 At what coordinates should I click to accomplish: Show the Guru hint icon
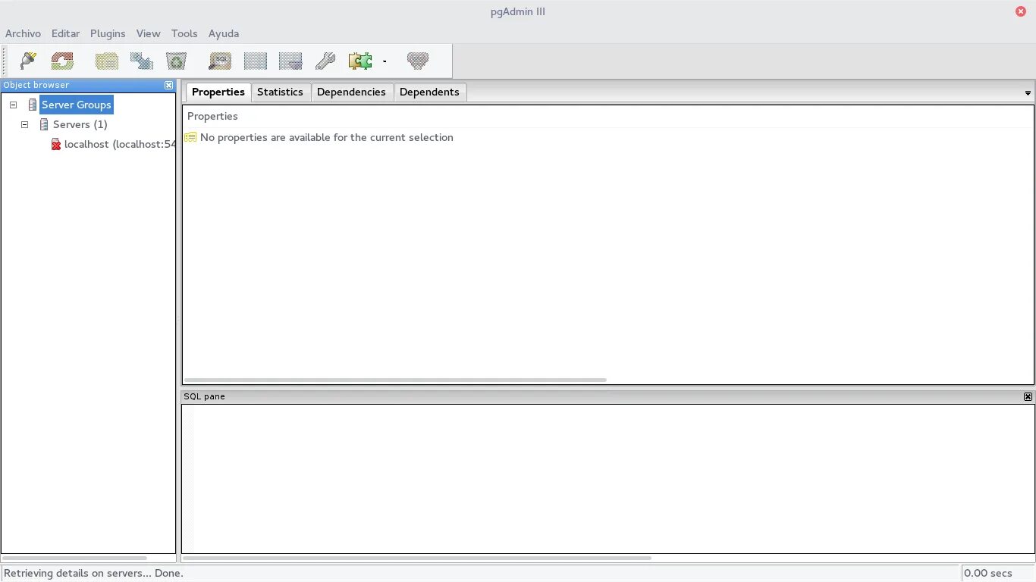[x=418, y=61]
